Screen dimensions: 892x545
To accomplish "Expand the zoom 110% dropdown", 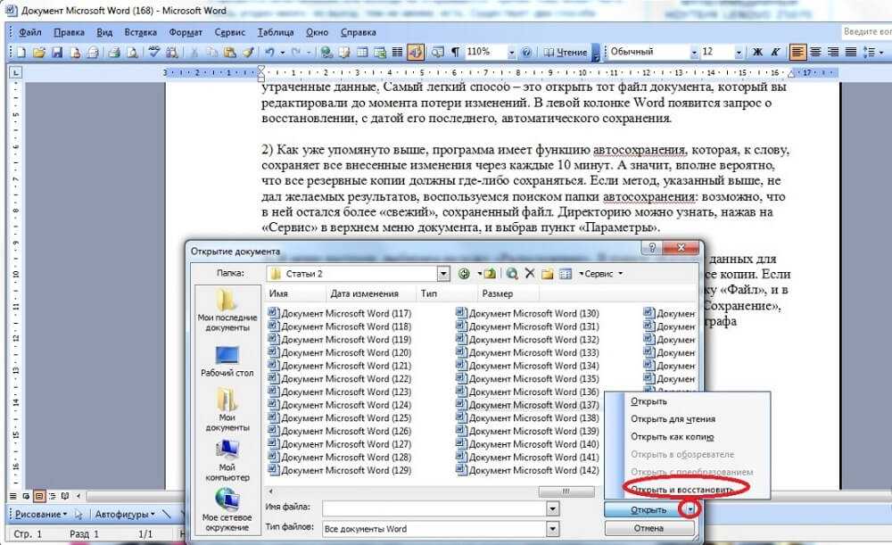I will pyautogui.click(x=510, y=53).
